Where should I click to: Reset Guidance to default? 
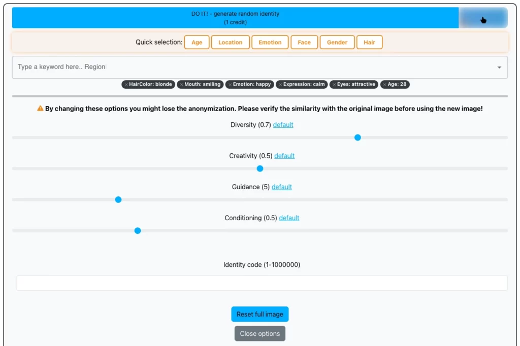281,187
